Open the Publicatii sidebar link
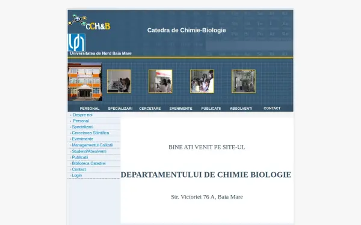 [80, 157]
